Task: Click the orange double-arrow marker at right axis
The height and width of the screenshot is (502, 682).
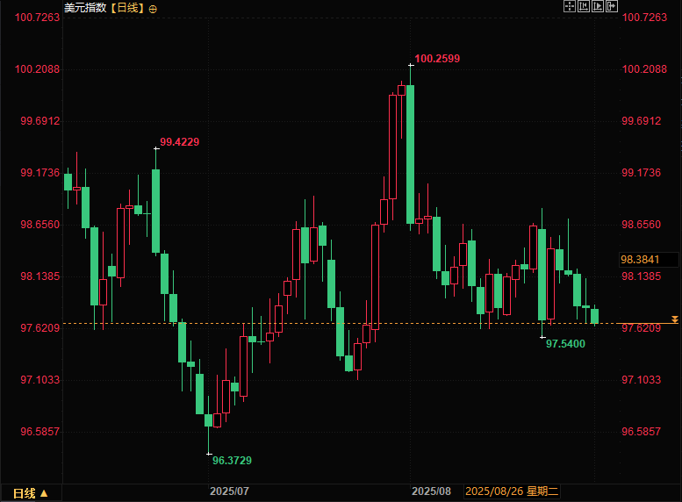Action: tap(675, 319)
